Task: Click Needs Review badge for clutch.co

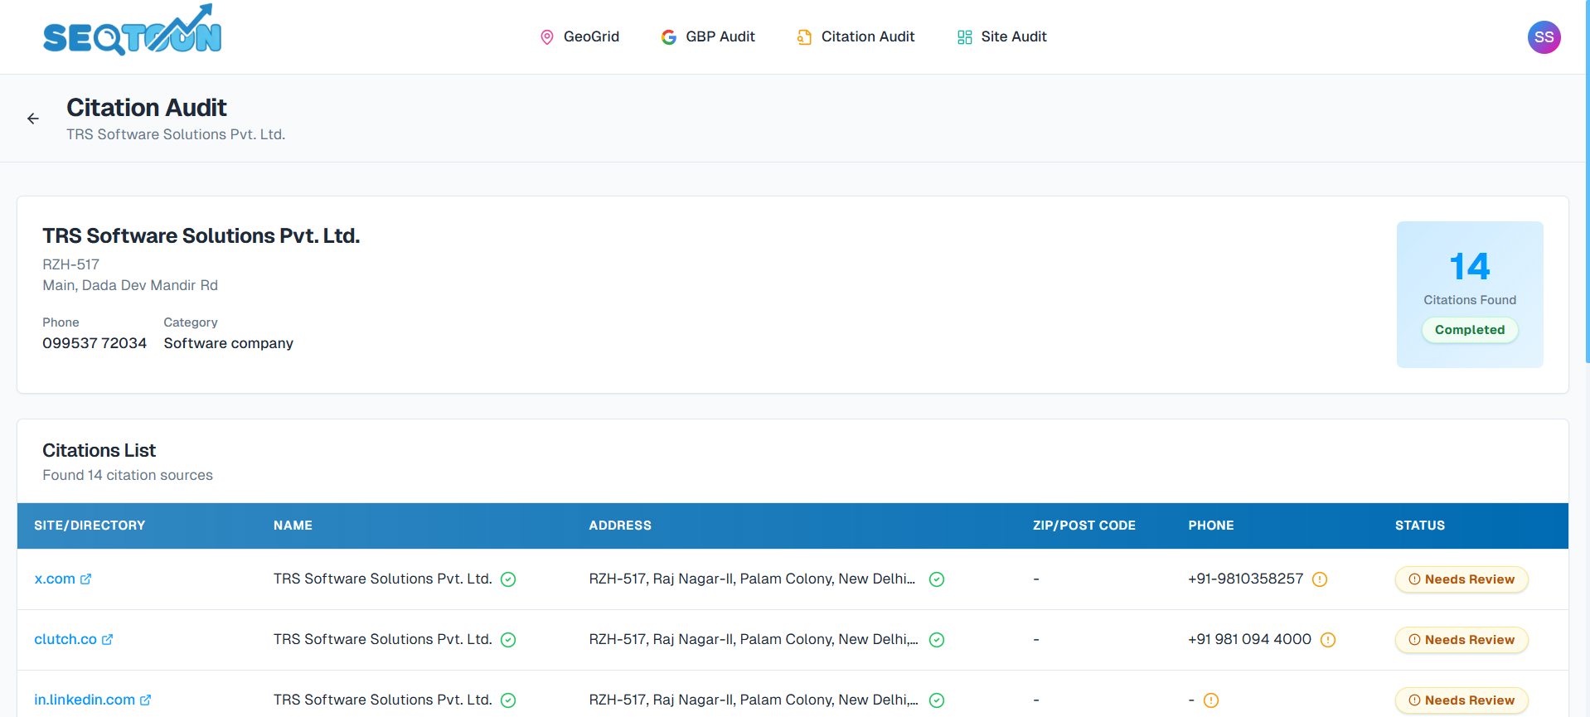Action: tap(1462, 640)
